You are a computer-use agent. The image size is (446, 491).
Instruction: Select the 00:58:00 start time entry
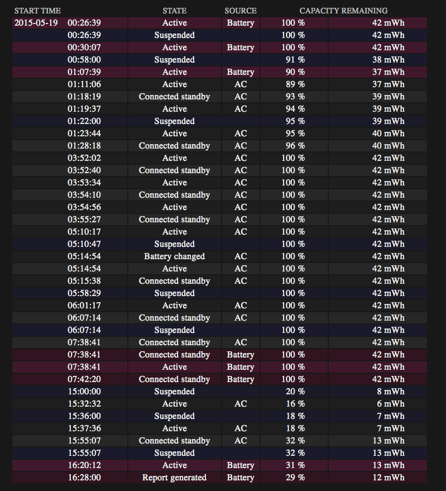pos(84,60)
